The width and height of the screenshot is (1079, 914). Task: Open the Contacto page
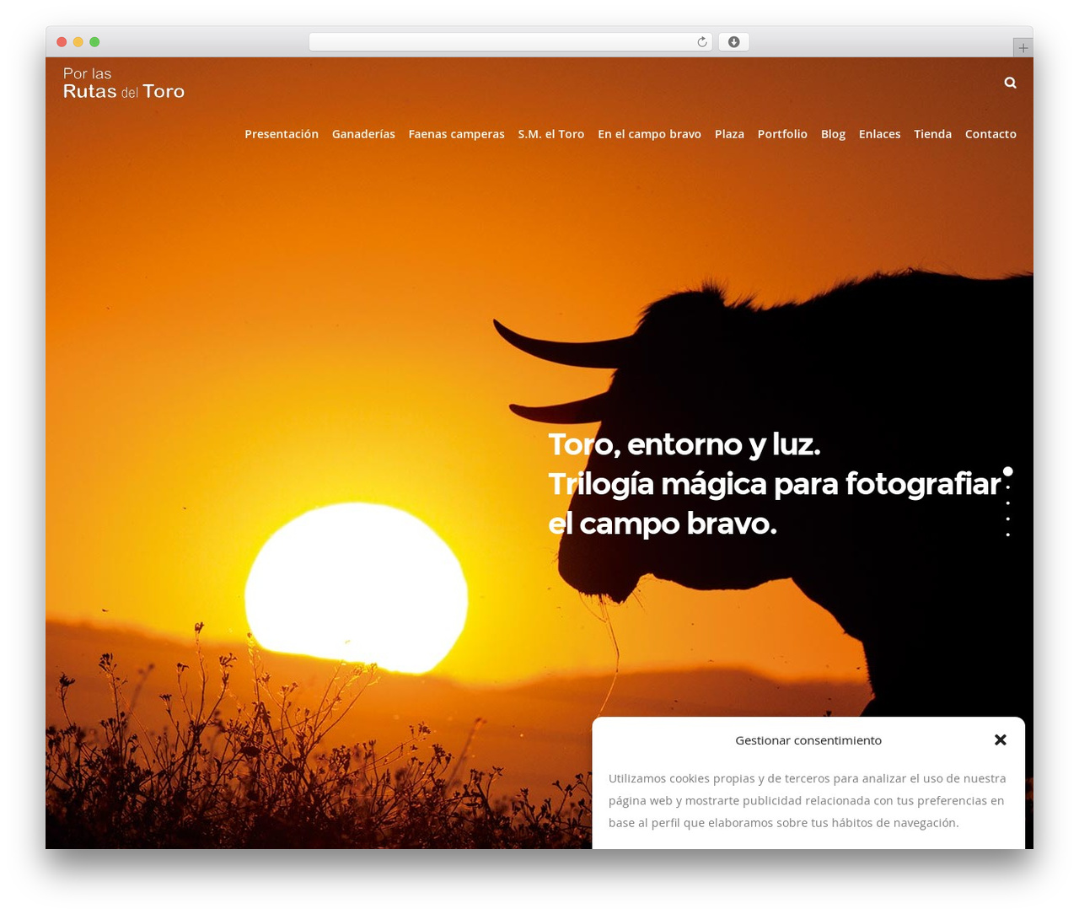tap(990, 134)
